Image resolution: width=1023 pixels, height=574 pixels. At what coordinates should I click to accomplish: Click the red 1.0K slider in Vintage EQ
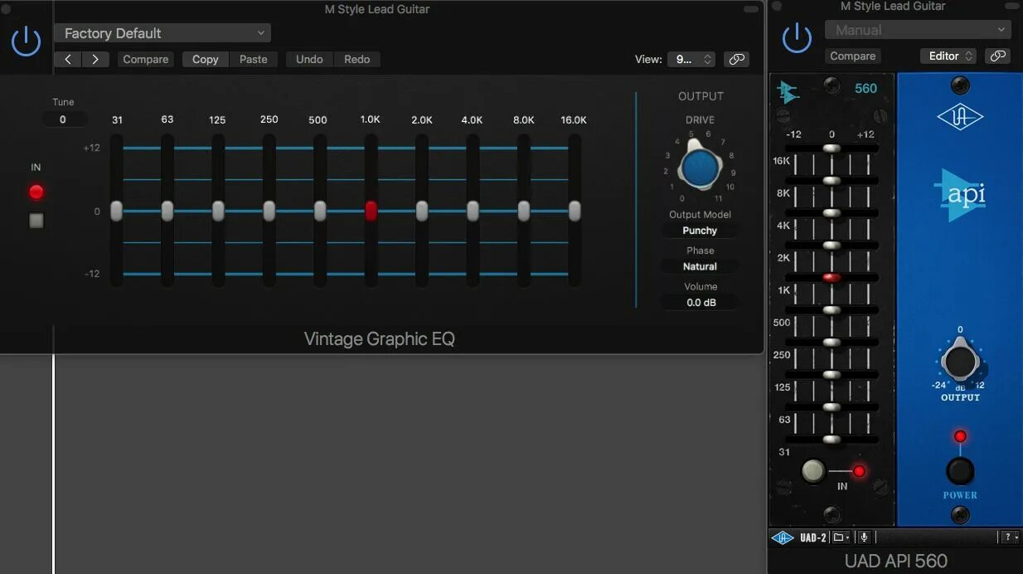[371, 211]
